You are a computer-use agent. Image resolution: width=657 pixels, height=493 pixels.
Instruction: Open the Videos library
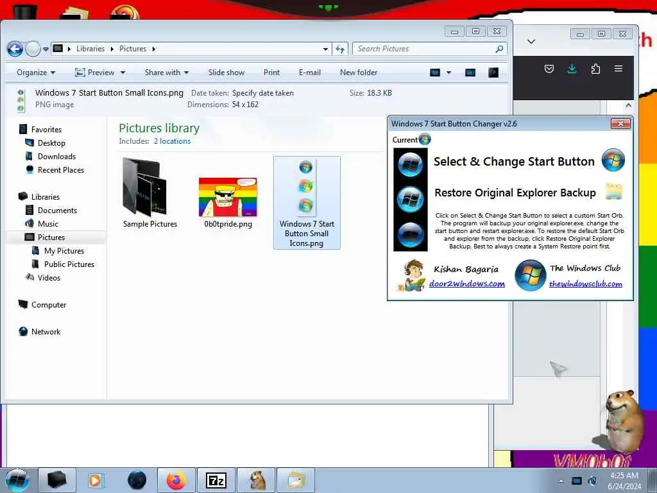[49, 277]
